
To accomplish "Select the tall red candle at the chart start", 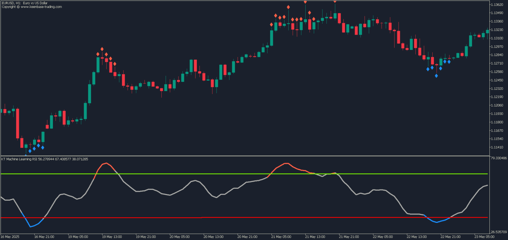I will coord(17,124).
